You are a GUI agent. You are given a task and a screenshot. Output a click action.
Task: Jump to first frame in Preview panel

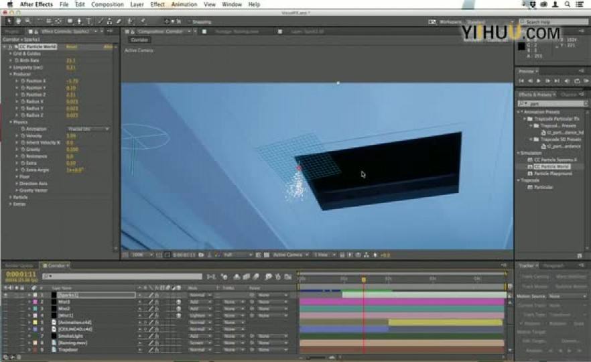[521, 80]
